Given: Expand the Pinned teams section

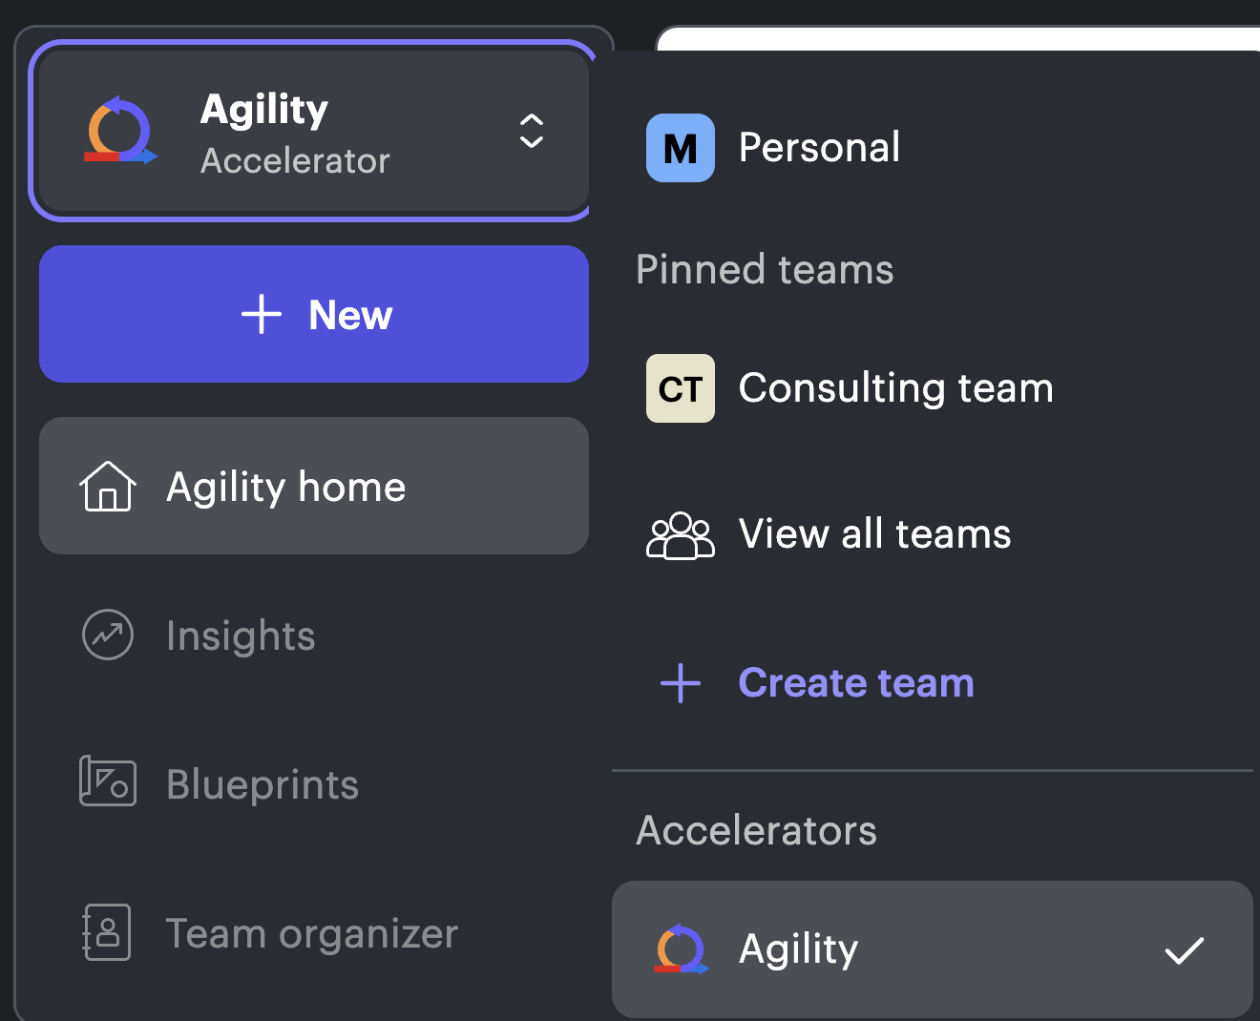Looking at the screenshot, I should click(765, 269).
